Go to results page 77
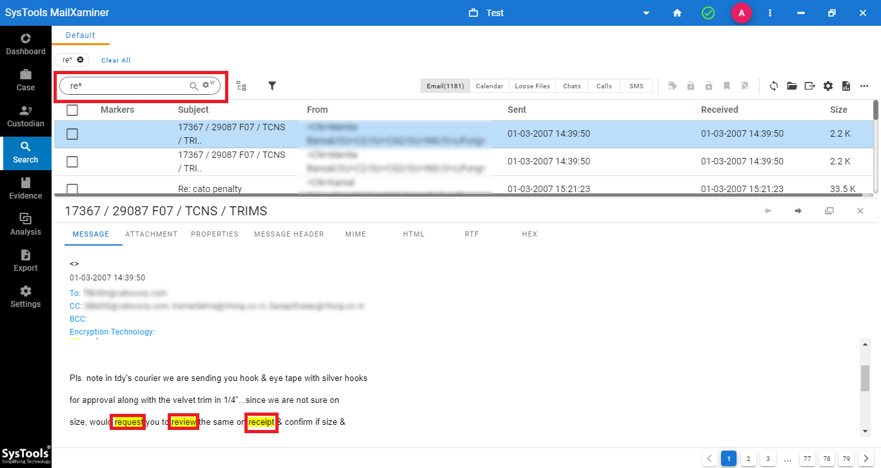This screenshot has height=468, width=881. click(807, 459)
